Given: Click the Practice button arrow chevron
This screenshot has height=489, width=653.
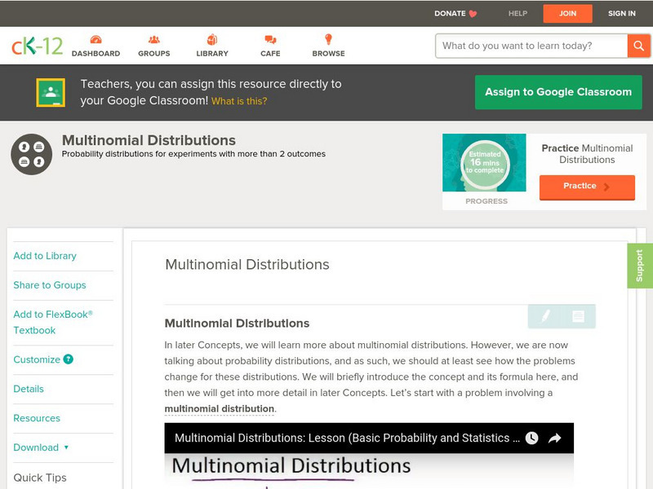Looking at the screenshot, I should 606,187.
